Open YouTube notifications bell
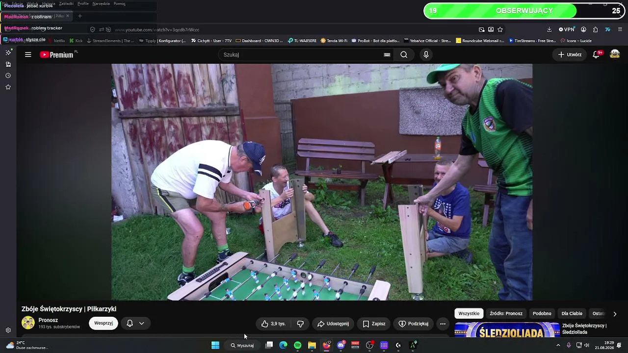Image resolution: width=628 pixels, height=353 pixels. pos(596,54)
